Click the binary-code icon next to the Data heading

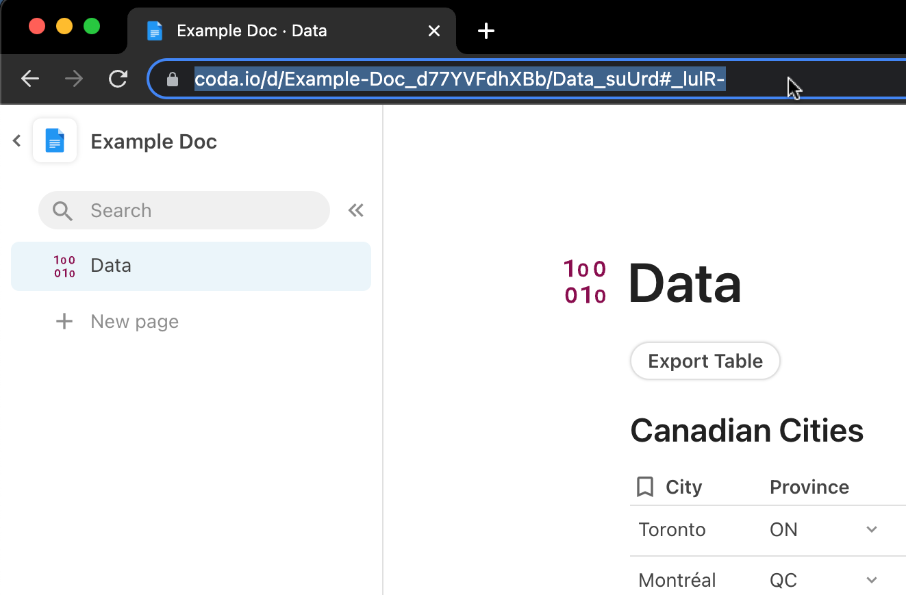pyautogui.click(x=586, y=282)
